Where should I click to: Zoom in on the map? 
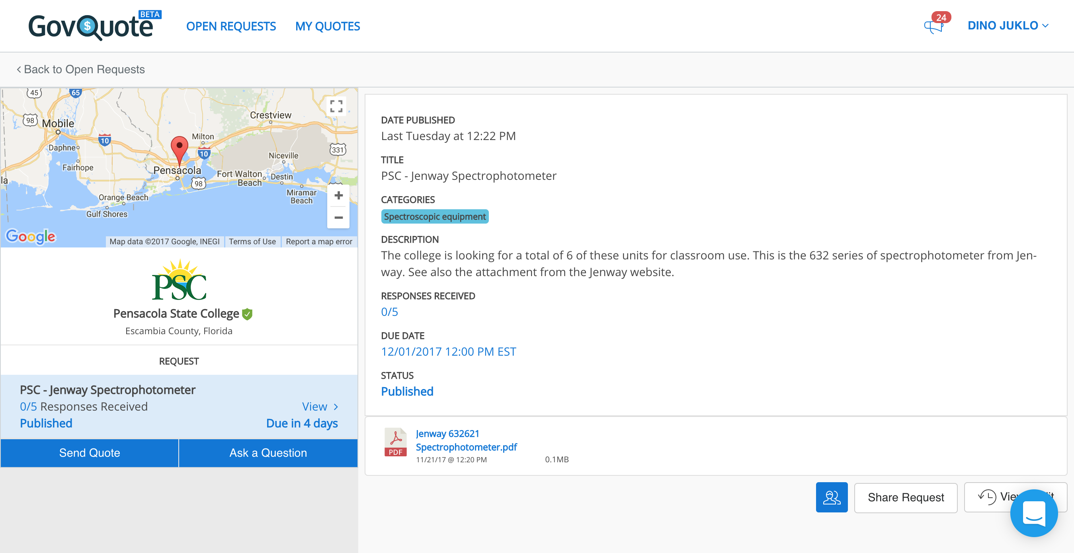click(338, 195)
